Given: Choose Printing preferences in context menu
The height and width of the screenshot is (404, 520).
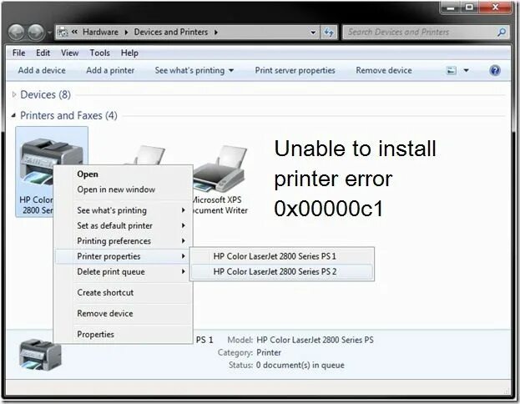Looking at the screenshot, I should tap(123, 241).
